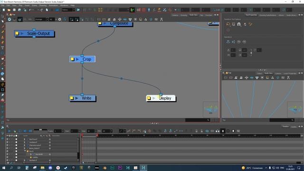Click the search field at Node View bottom
Image resolution: width=304 pixels, height=171 pixels.
198,120
